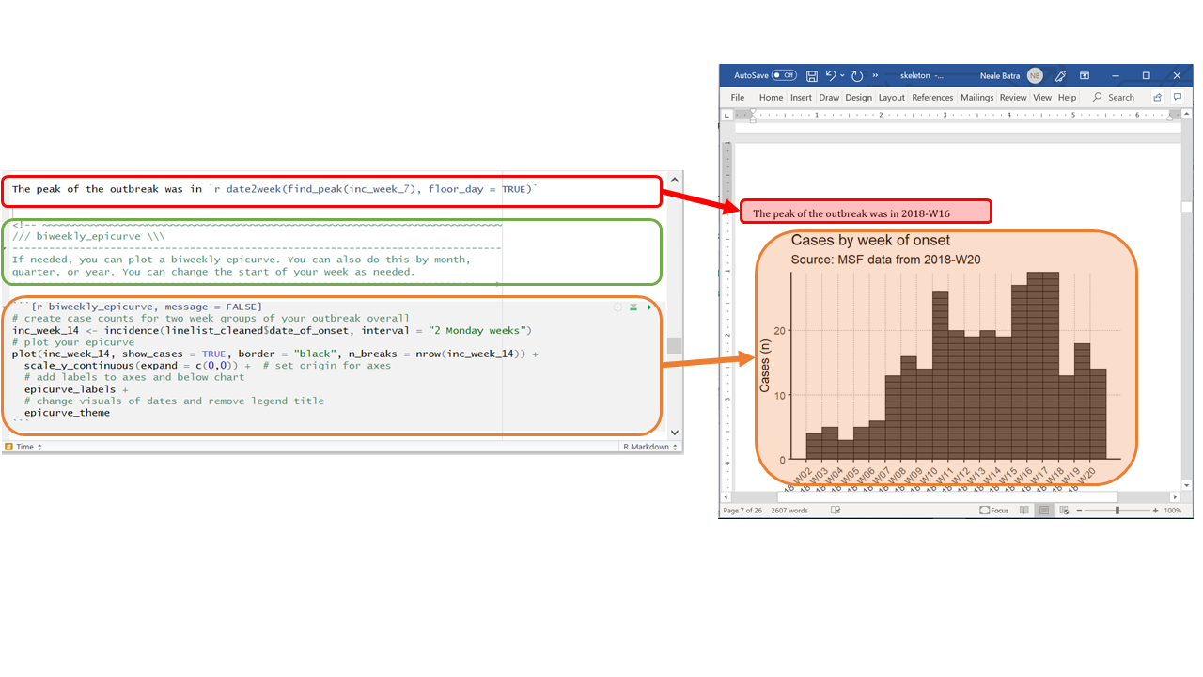The height and width of the screenshot is (677, 1203).
Task: Click the Share icon in Word
Action: click(1157, 97)
